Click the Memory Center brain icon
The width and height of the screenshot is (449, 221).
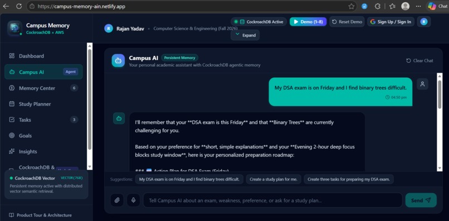click(x=12, y=88)
